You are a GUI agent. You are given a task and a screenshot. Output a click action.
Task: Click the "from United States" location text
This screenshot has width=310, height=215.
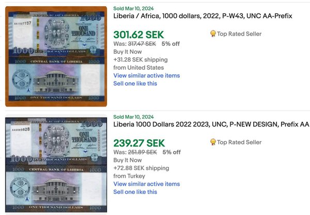[x=138, y=68]
